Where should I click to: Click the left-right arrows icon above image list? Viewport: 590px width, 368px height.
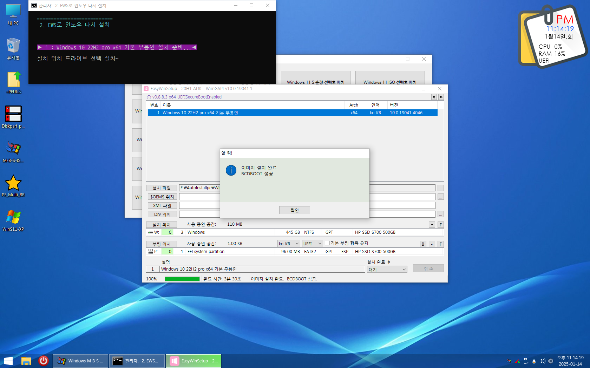click(441, 97)
